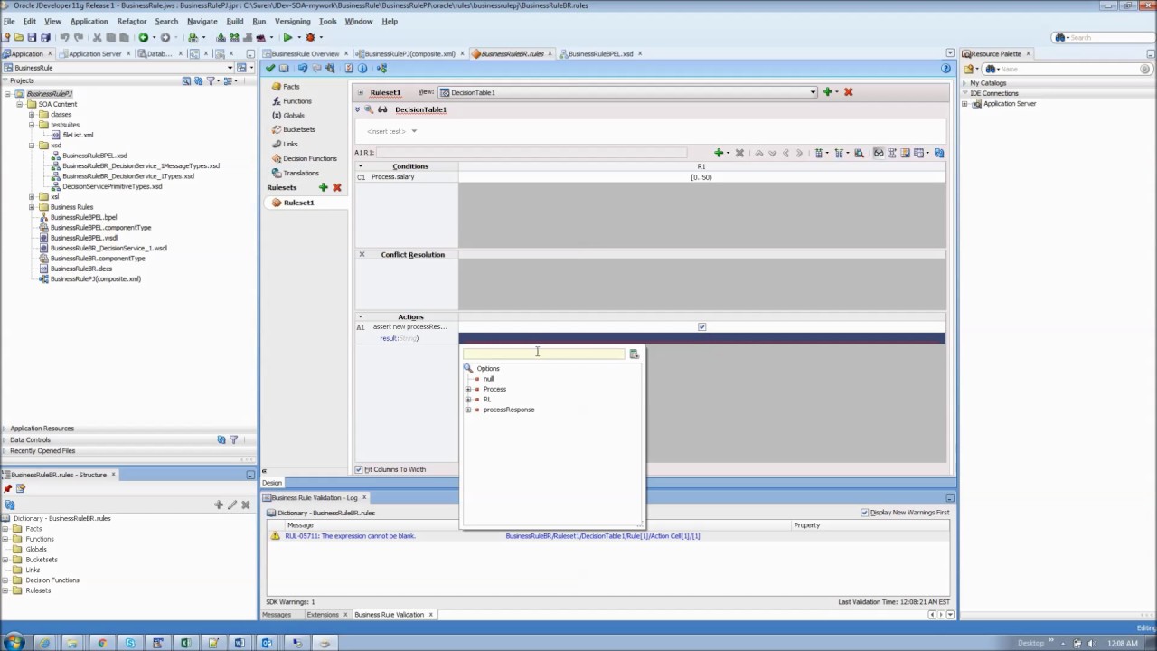1157x651 pixels.
Task: Delete the decision table with red X
Action: coord(848,91)
